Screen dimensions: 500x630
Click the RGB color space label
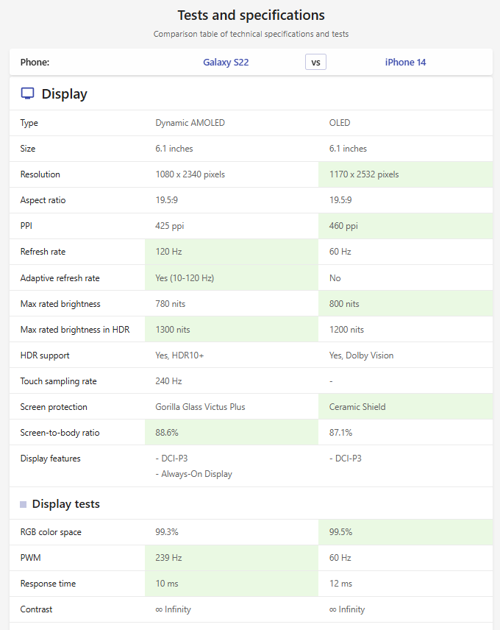[51, 532]
